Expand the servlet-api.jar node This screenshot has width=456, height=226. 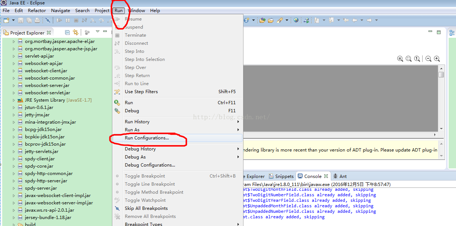[x=14, y=56]
